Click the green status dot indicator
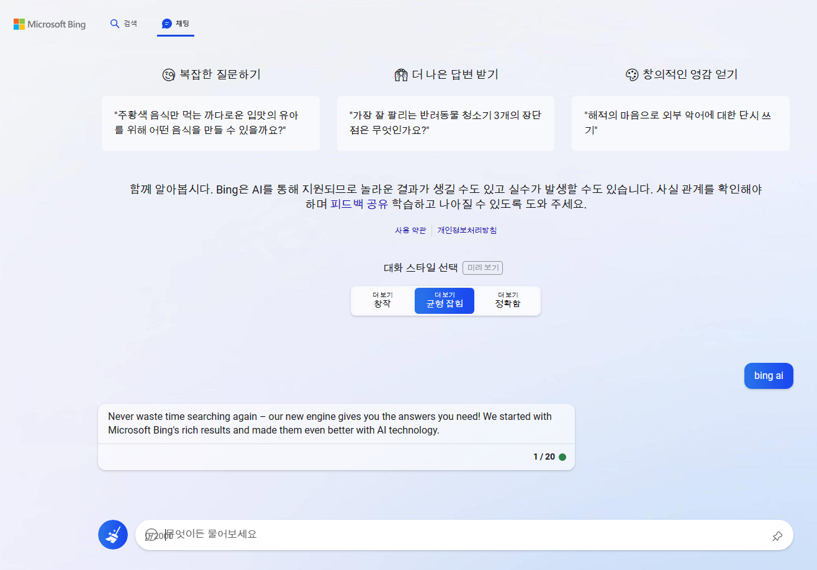The image size is (817, 570). [x=562, y=457]
